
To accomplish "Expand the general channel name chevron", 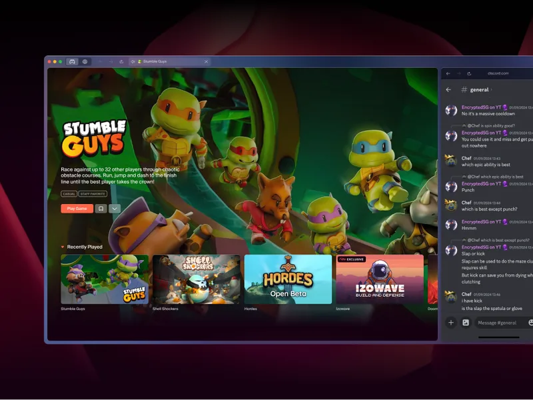I will [x=492, y=90].
